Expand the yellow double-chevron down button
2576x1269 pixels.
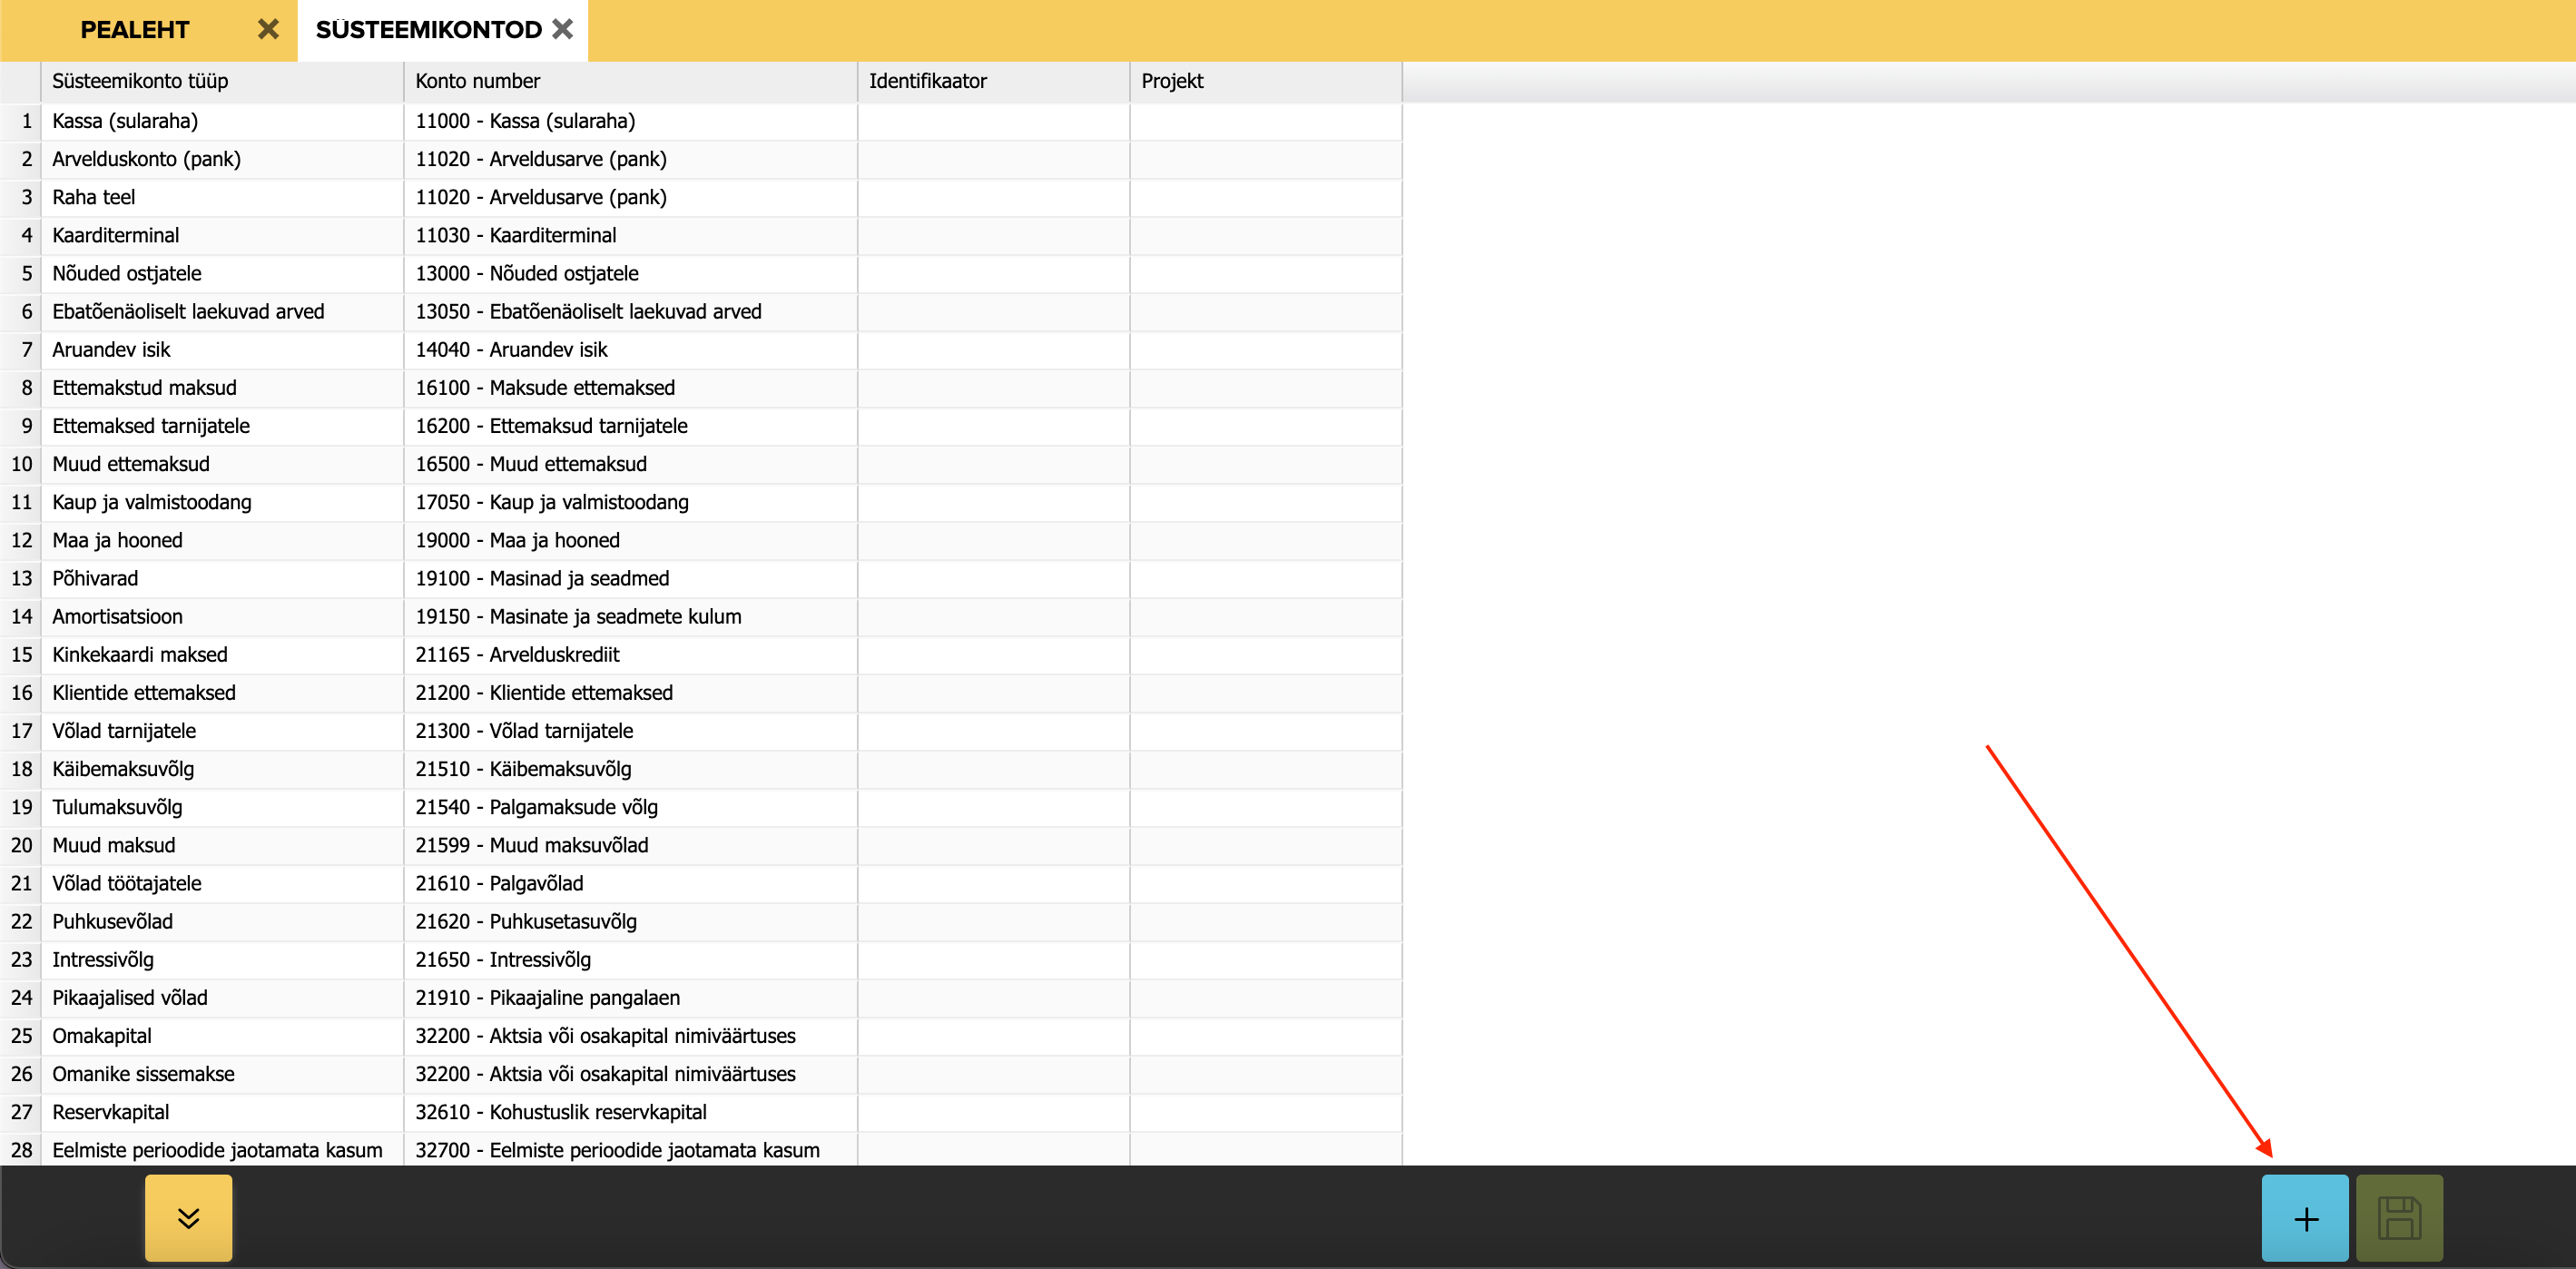188,1217
